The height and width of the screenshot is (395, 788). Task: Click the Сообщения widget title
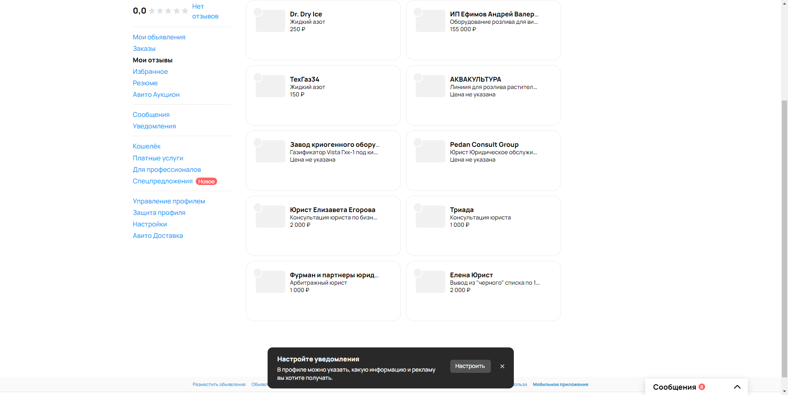(x=674, y=387)
